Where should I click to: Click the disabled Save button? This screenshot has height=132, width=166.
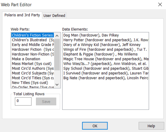(46, 101)
